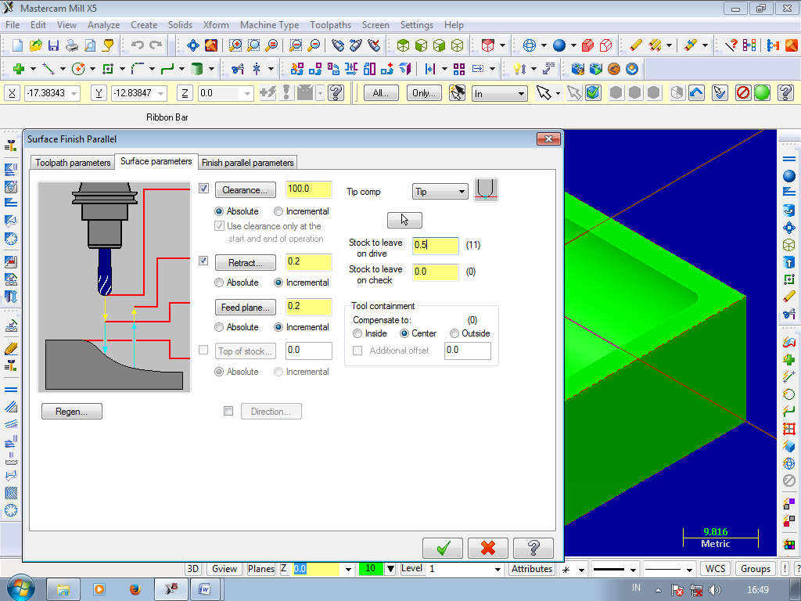Click the Print icon in toolbar
This screenshot has height=601, width=801.
click(71, 45)
